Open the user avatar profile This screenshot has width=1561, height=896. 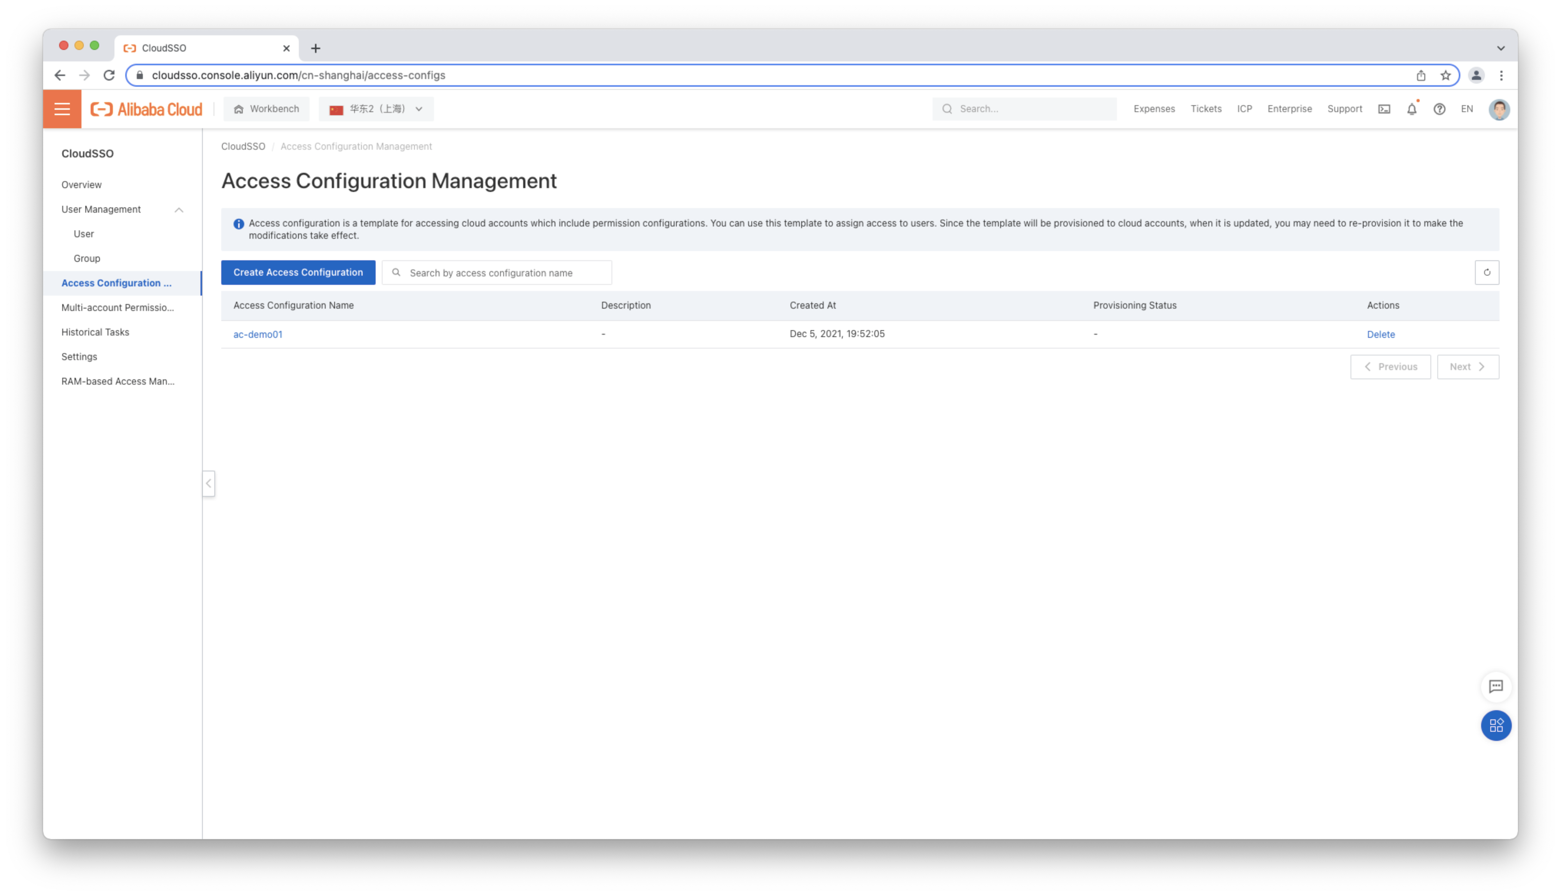[x=1499, y=109]
